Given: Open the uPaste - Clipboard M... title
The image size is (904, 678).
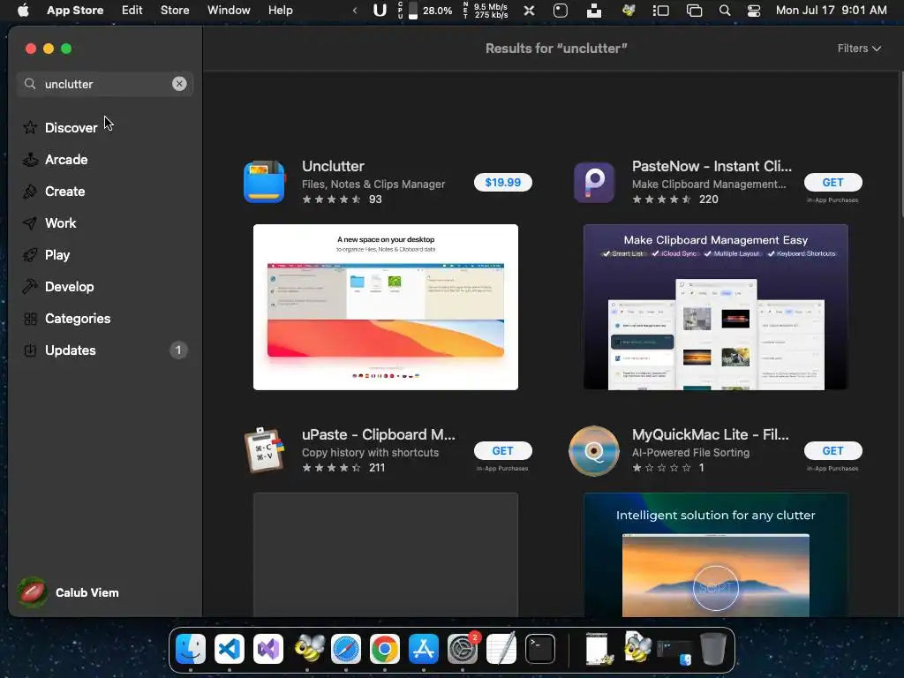Looking at the screenshot, I should [379, 434].
